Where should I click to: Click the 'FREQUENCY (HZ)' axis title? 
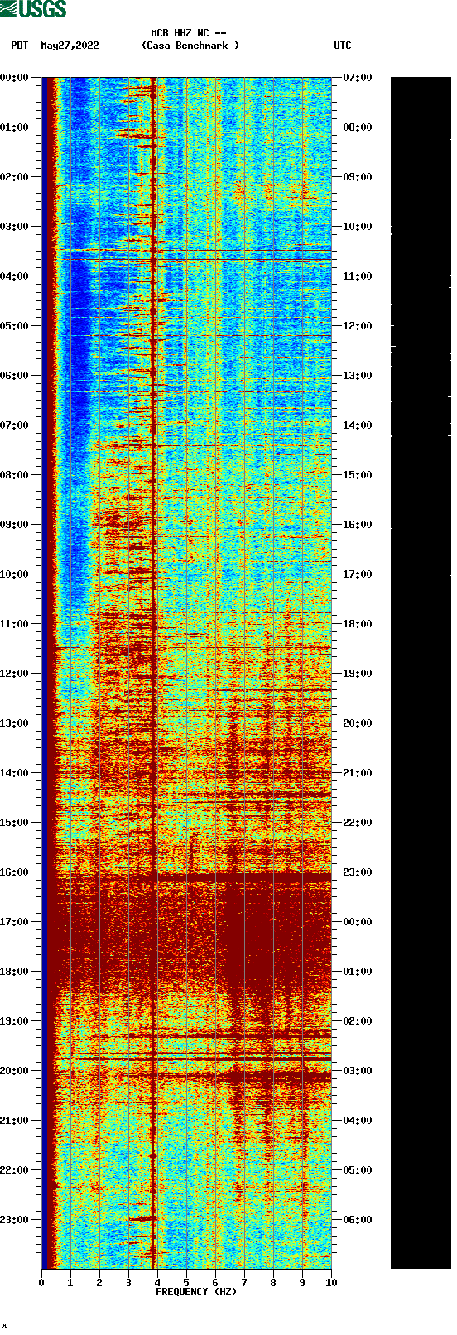[x=196, y=1291]
